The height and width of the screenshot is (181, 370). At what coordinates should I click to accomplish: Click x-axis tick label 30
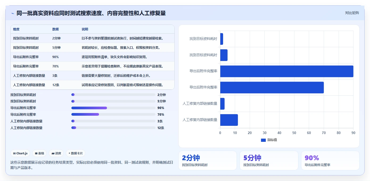pyautogui.click(x=265, y=133)
